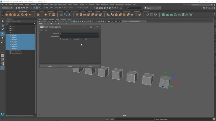216x121 pixels.
Task: Select the Select tool in the toolbox
Action: coord(2,21)
